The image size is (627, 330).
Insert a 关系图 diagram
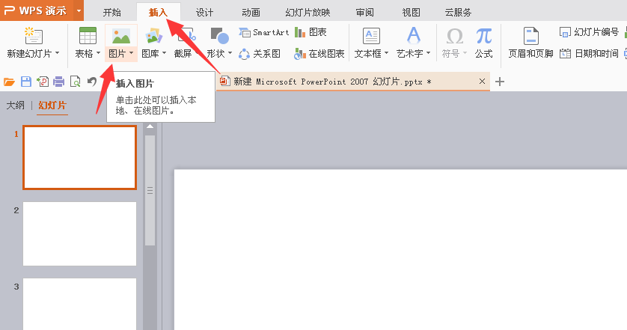[260, 54]
